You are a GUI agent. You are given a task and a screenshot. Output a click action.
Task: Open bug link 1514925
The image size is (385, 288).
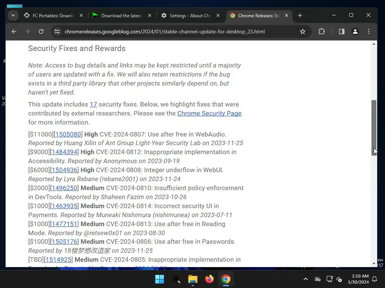pos(58,259)
